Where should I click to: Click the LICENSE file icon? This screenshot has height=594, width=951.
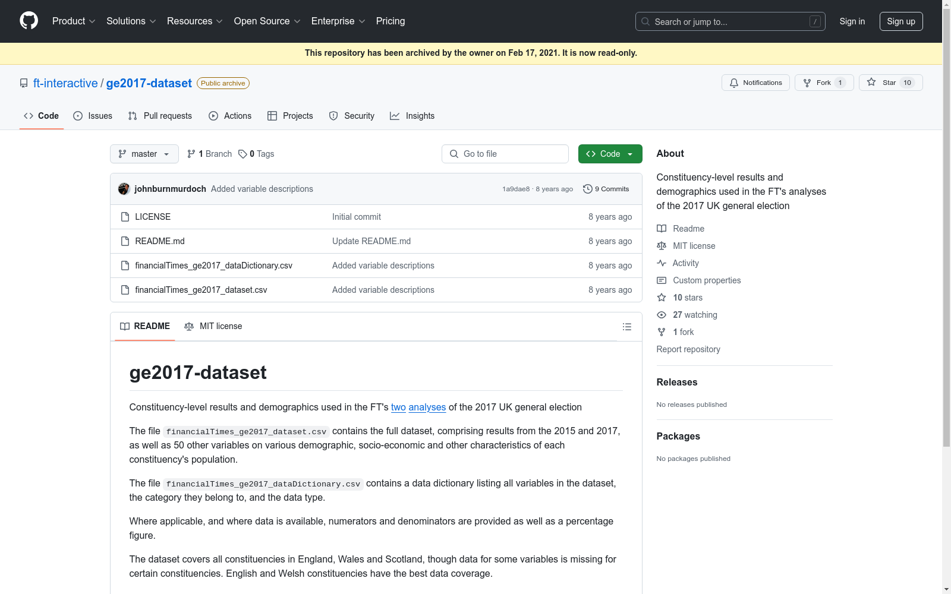coord(125,217)
